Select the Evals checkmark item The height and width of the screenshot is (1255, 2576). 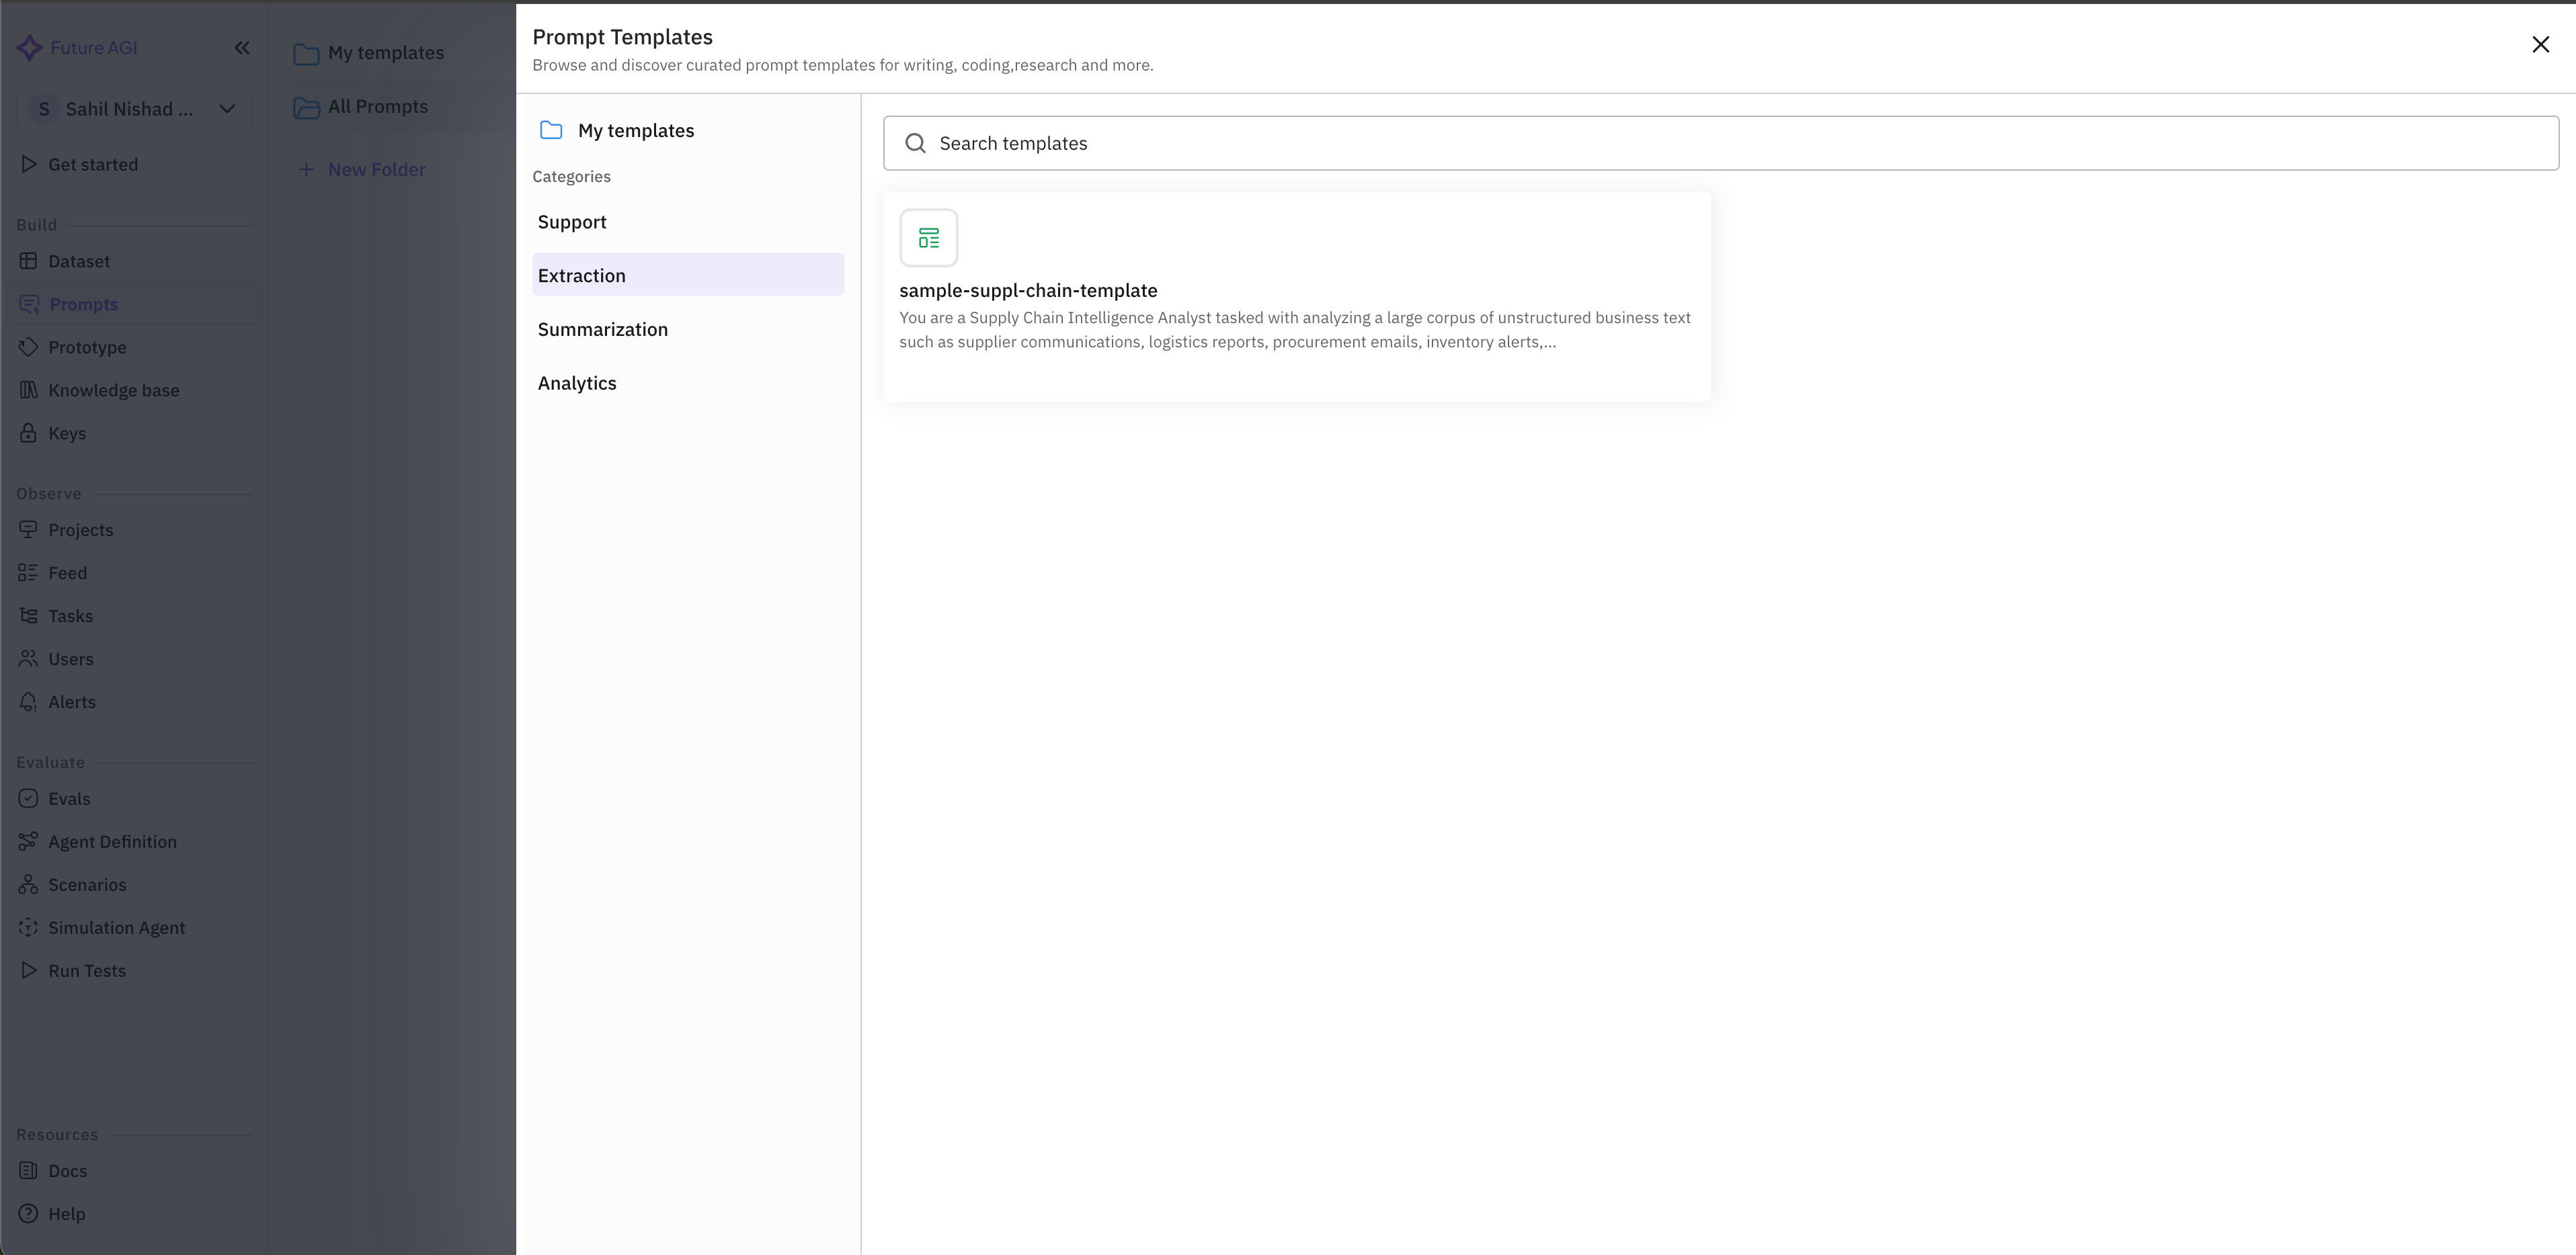(x=28, y=798)
